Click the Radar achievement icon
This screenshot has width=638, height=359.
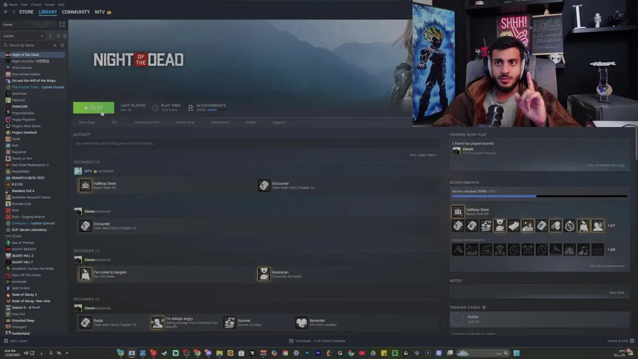point(85,323)
